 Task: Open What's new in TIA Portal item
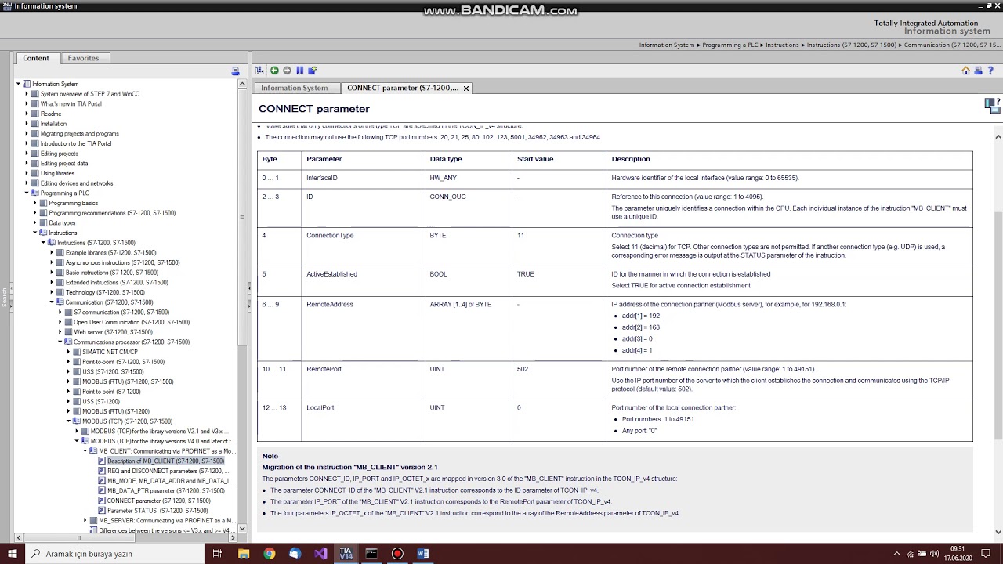coord(71,103)
